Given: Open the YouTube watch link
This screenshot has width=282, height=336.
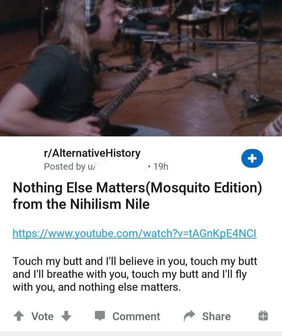Looking at the screenshot, I should (134, 233).
